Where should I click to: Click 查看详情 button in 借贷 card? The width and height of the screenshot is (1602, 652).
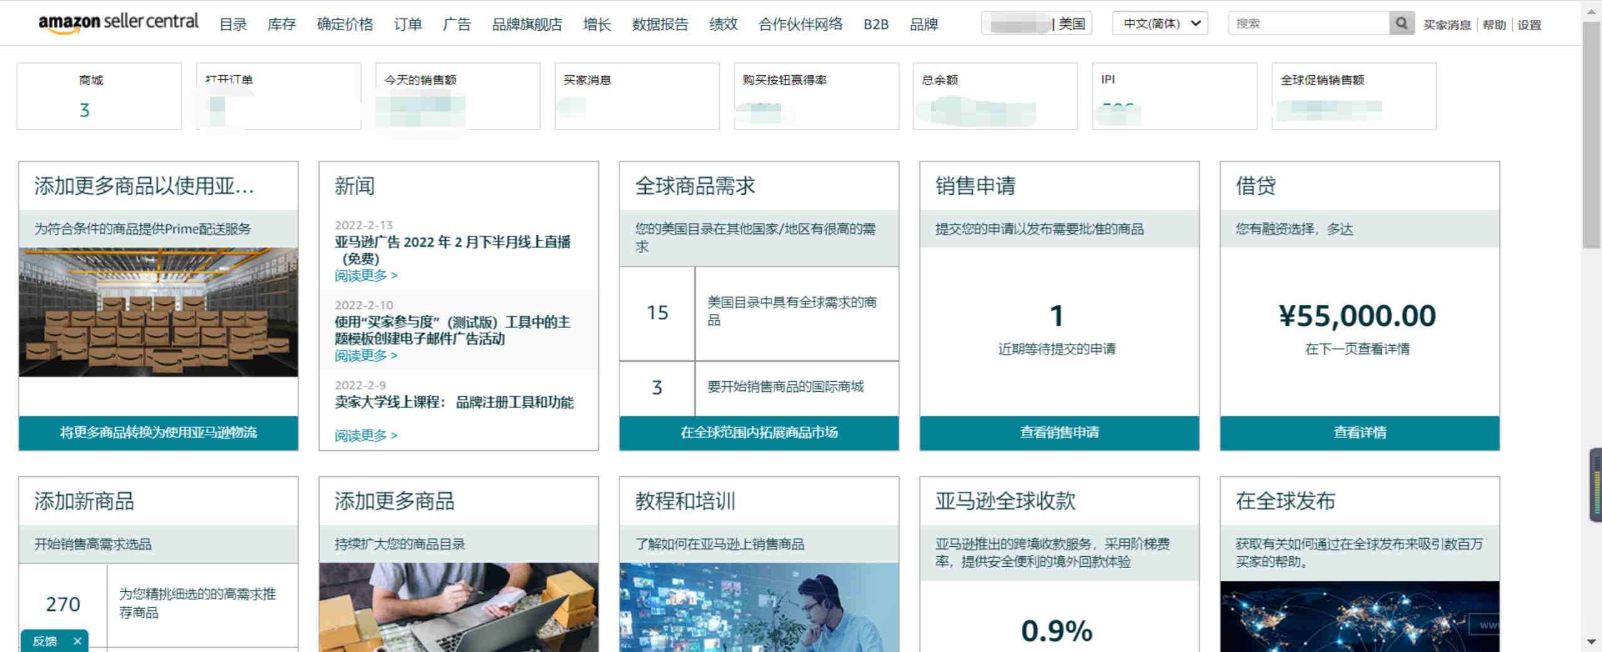coord(1360,433)
